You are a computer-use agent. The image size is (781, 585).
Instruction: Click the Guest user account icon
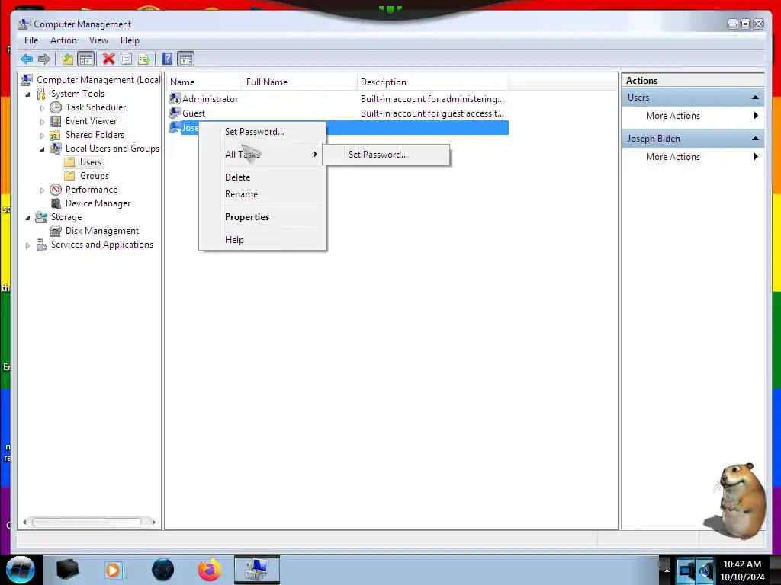175,113
